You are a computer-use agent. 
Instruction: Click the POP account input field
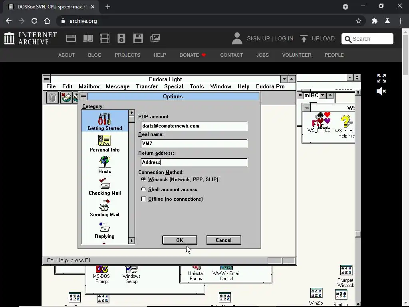coord(194,126)
